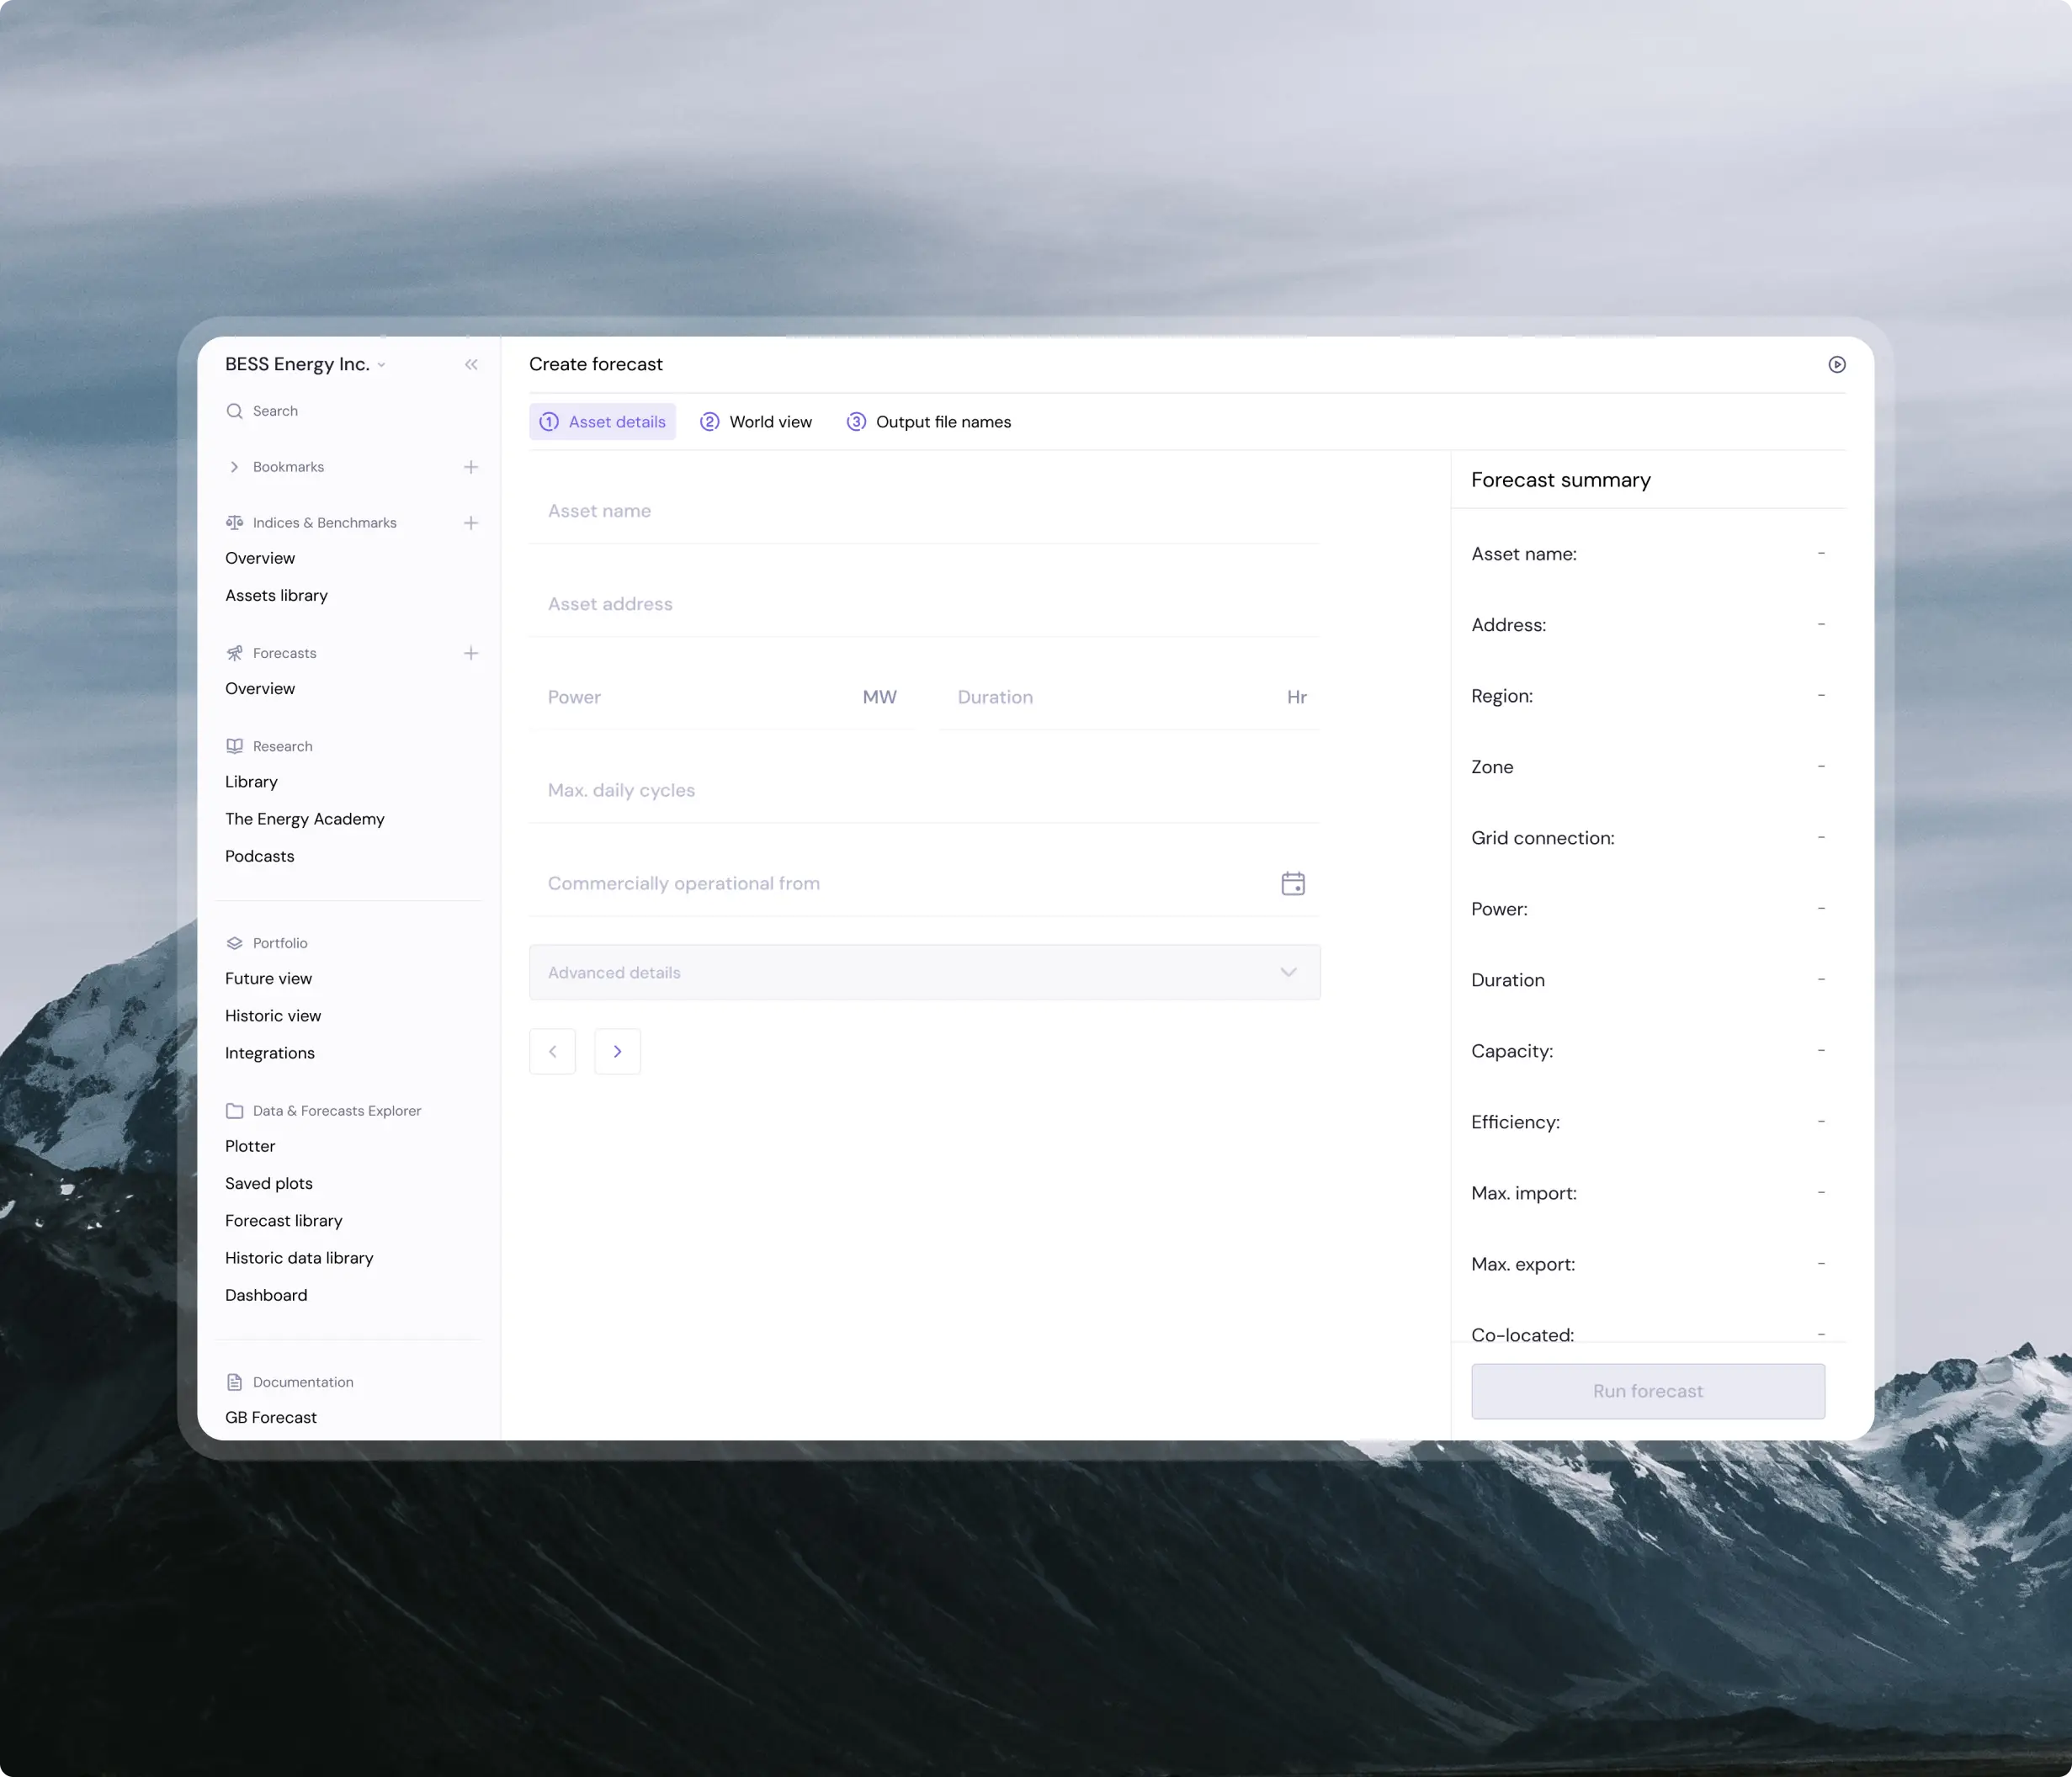Viewport: 2072px width, 1777px height.
Task: Open Forecast library in sidebar
Action: [284, 1221]
